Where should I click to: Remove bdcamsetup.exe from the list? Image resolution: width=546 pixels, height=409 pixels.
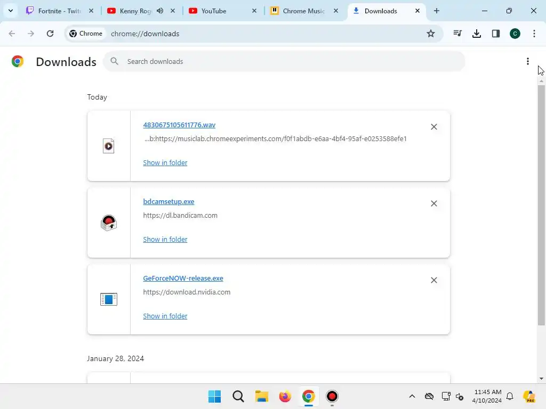pyautogui.click(x=434, y=203)
